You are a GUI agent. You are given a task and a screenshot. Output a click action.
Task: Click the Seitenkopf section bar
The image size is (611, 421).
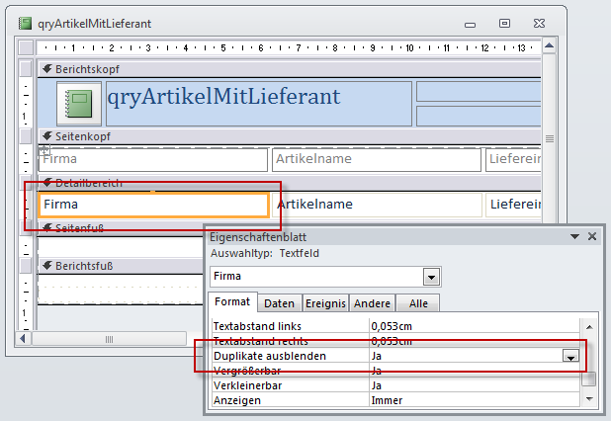(x=287, y=136)
